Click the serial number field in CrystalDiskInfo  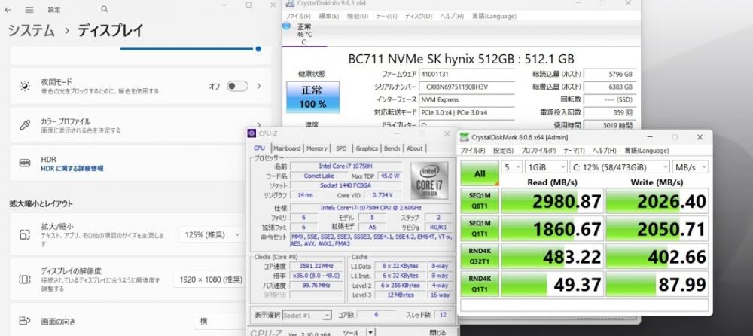pos(466,87)
